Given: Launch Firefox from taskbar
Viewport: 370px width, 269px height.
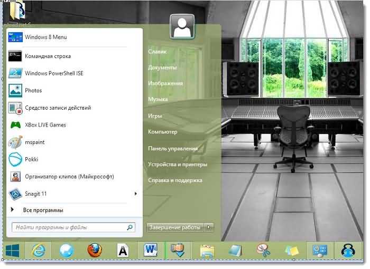Looking at the screenshot, I should click(95, 250).
